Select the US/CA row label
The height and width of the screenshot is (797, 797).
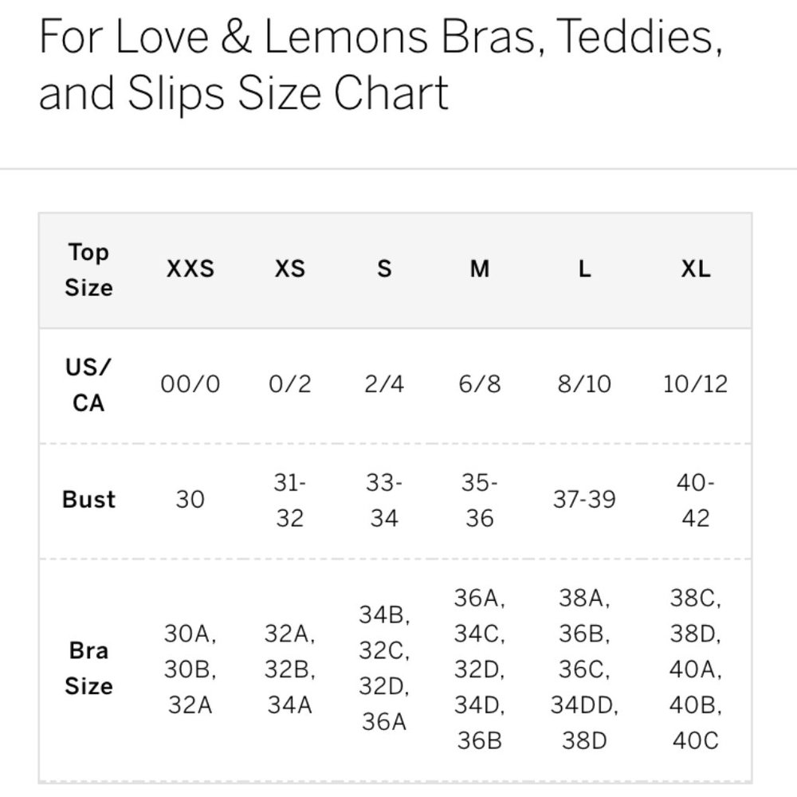[88, 385]
